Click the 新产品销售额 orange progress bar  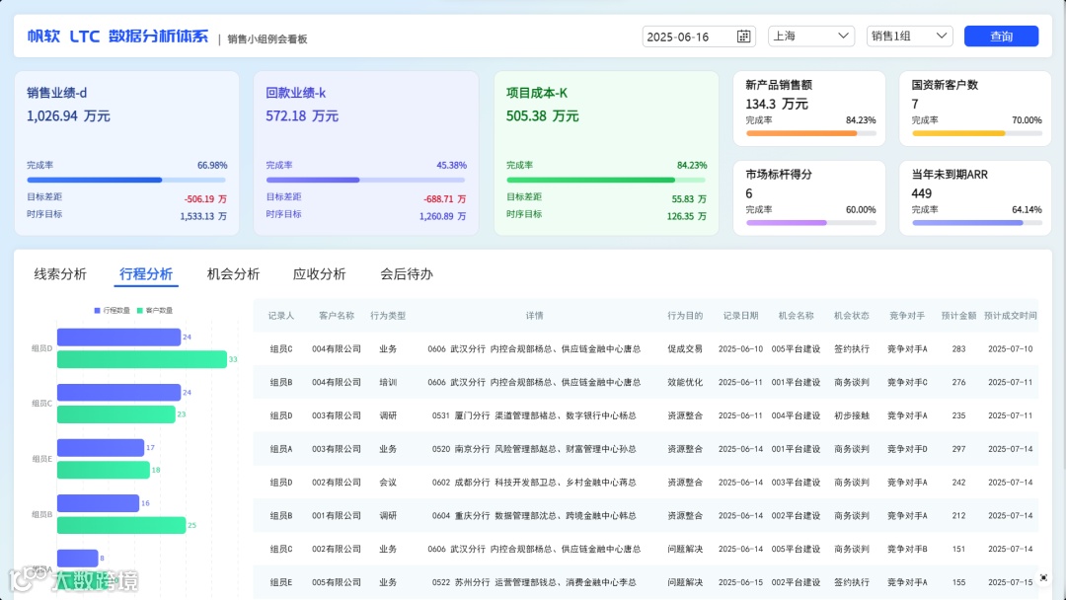(x=810, y=133)
